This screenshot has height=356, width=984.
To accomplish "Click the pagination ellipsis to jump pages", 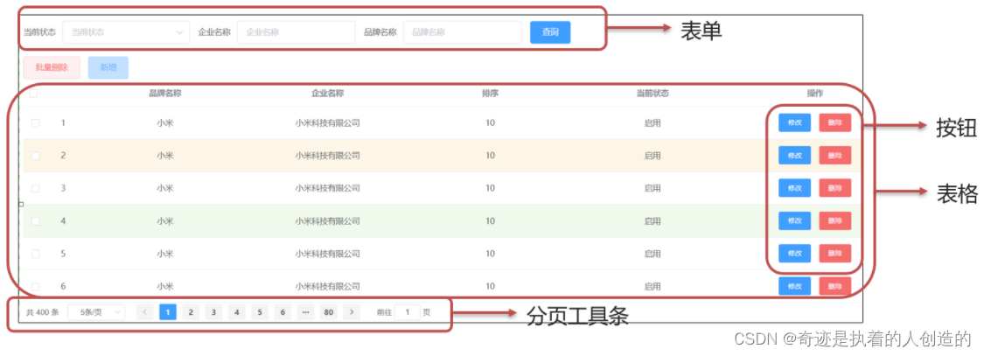I will [x=305, y=312].
